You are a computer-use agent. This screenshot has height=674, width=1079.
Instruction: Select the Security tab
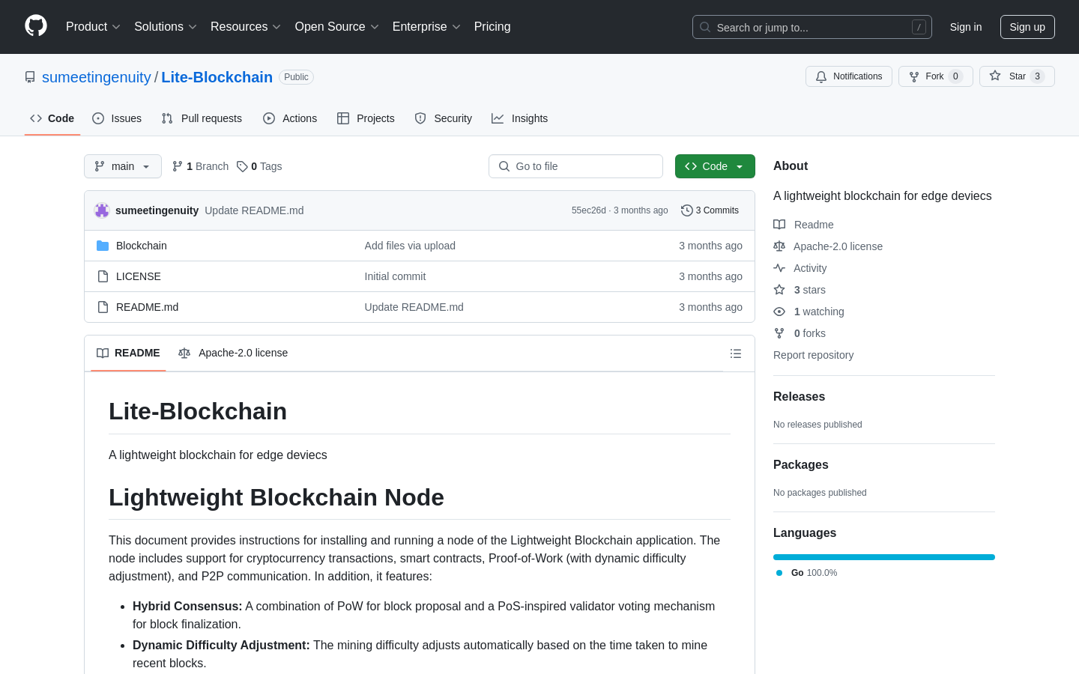click(x=444, y=118)
